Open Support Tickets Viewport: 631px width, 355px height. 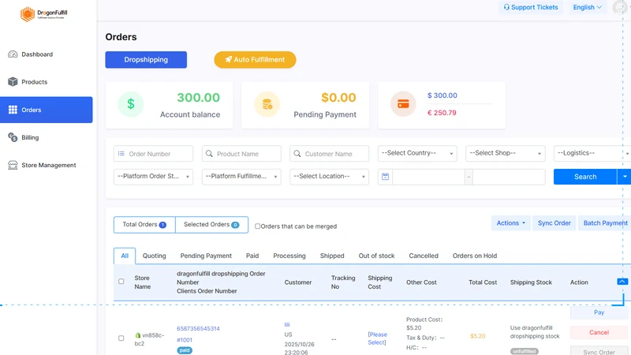530,7
